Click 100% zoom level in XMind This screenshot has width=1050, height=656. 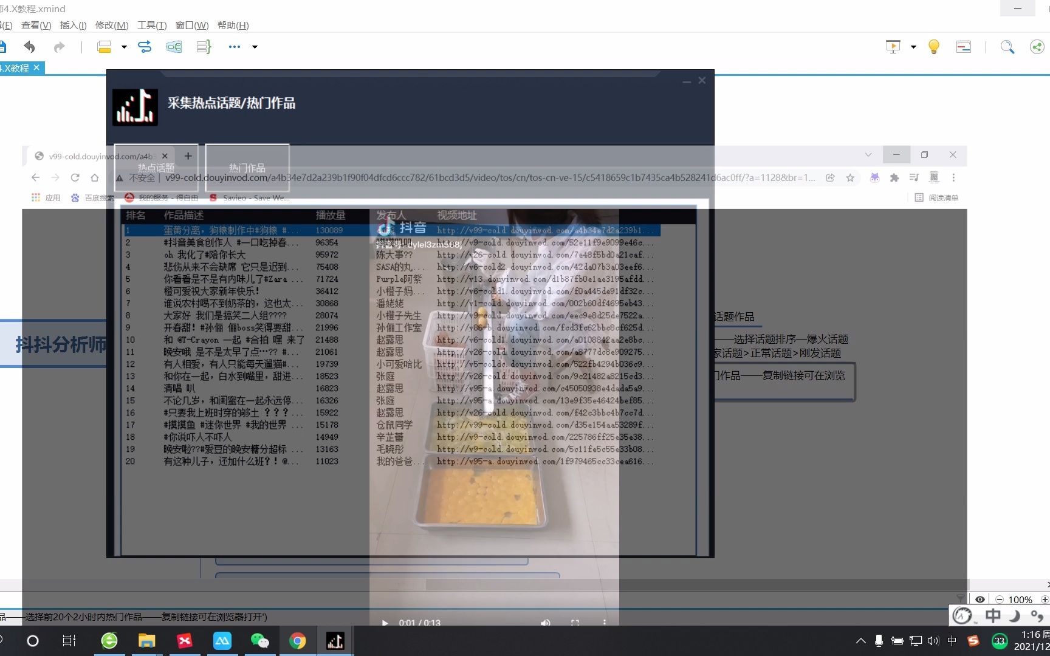pos(1020,600)
